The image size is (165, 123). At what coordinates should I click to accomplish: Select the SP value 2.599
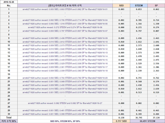(x=156, y=53)
